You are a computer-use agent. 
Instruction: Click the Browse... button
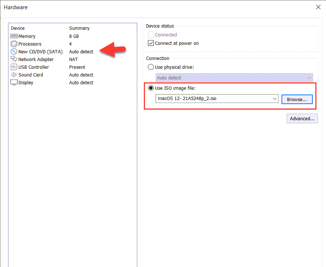(x=297, y=99)
